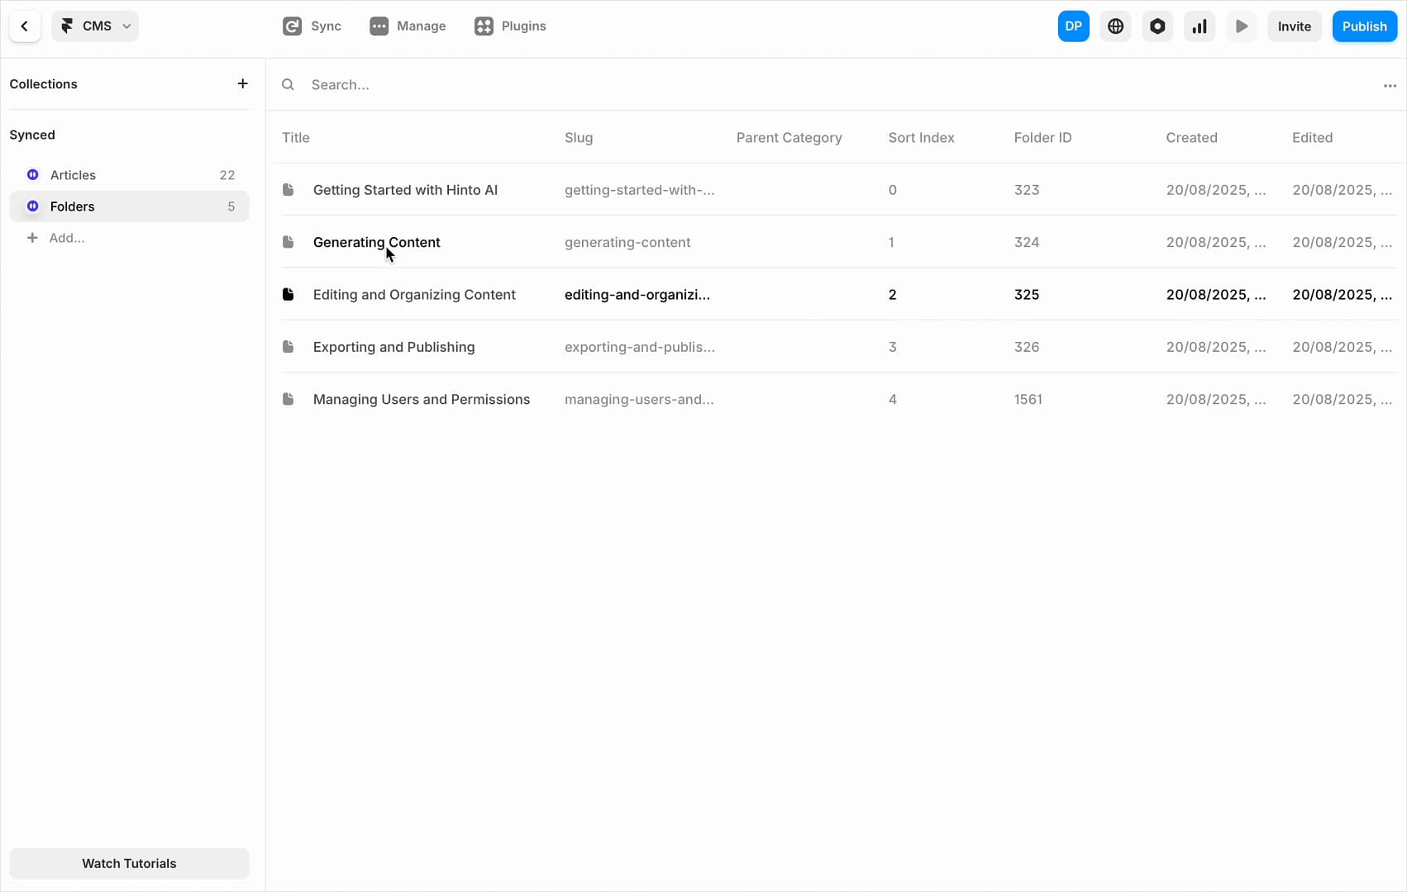Click Folder ID 324

click(x=1027, y=242)
